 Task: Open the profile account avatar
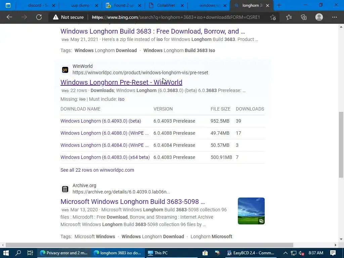coord(319,17)
